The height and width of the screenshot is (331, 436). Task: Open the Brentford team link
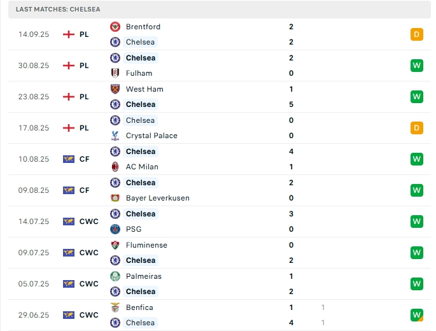tap(143, 27)
